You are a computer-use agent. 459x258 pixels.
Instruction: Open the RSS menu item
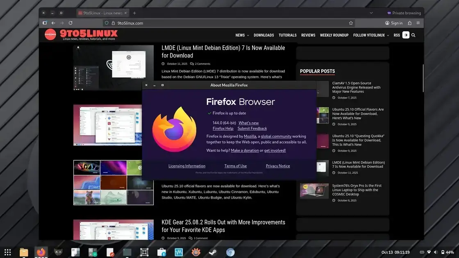(397, 35)
